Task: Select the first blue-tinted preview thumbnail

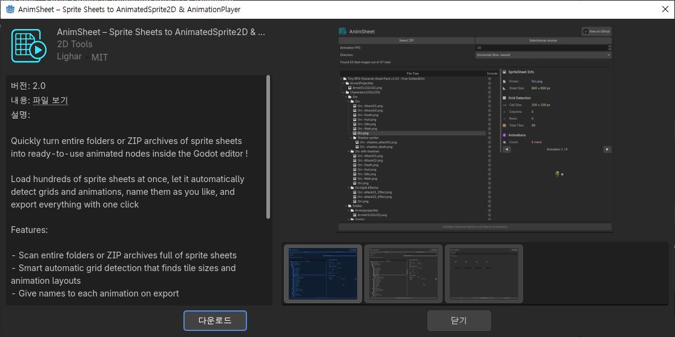Action: tap(323, 273)
